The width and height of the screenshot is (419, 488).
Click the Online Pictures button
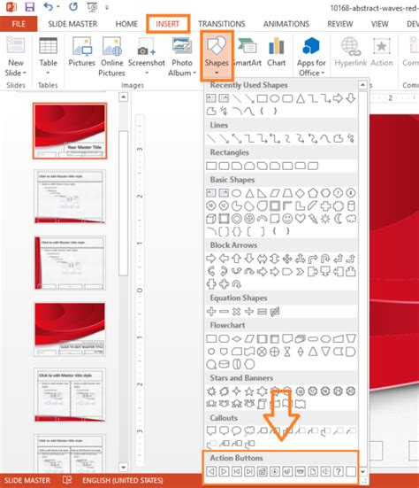click(x=111, y=57)
